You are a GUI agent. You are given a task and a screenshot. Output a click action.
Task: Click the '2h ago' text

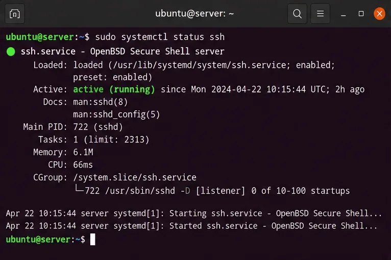[x=350, y=89]
